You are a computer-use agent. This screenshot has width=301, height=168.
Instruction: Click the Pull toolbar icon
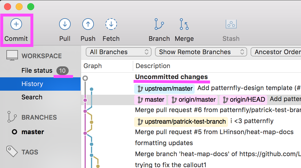[65, 24]
